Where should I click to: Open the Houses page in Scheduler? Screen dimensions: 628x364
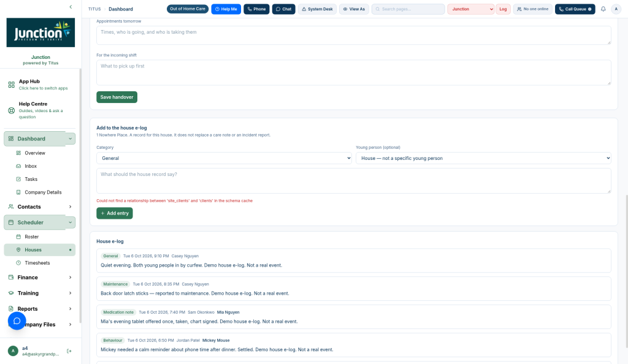click(x=40, y=249)
